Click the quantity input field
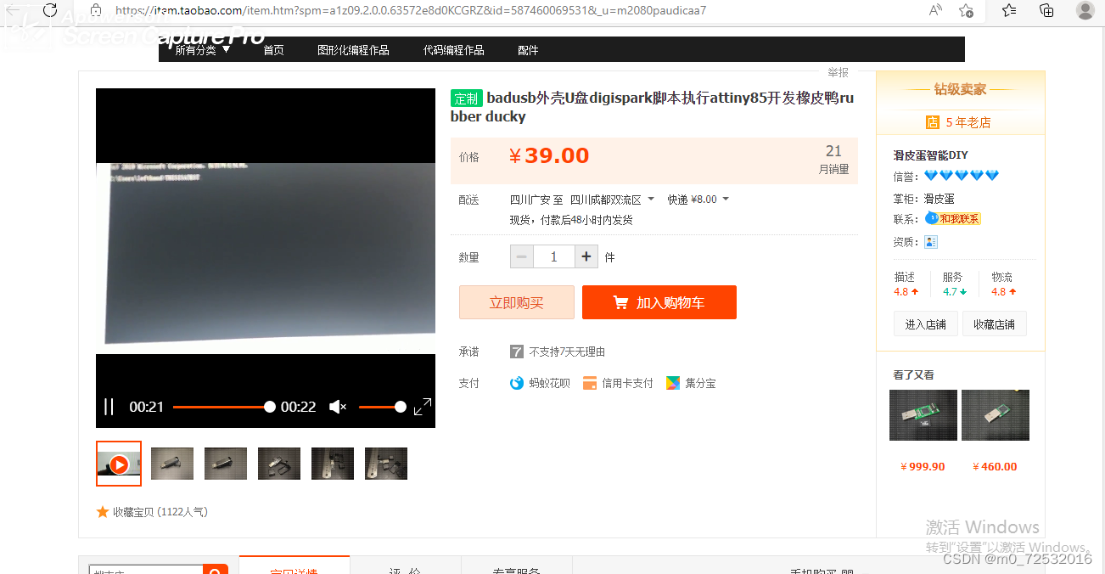1105x574 pixels. [554, 256]
